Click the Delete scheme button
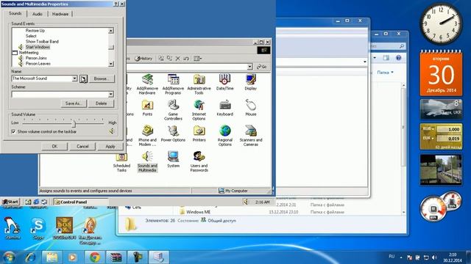This screenshot has height=264, width=471. pyautogui.click(x=102, y=103)
